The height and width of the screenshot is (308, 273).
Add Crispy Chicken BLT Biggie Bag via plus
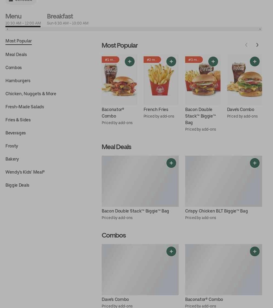tap(255, 163)
